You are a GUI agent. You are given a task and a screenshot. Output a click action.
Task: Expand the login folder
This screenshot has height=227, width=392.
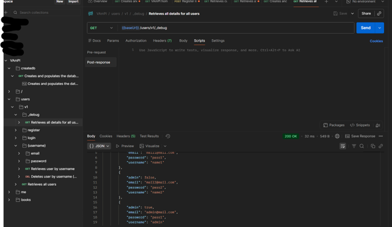point(16,138)
